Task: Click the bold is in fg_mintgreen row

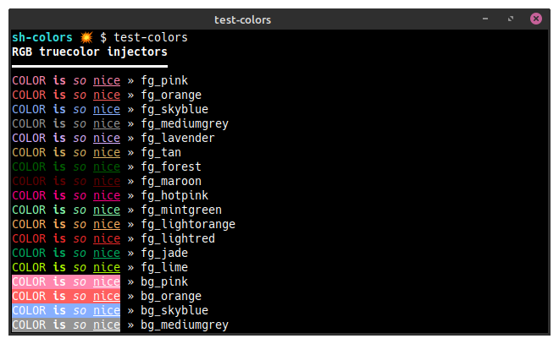Action: (x=59, y=210)
